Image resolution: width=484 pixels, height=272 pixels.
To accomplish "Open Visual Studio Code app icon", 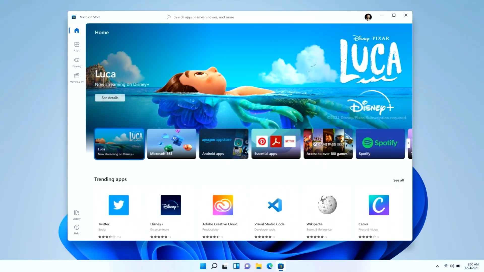I will pos(275,205).
